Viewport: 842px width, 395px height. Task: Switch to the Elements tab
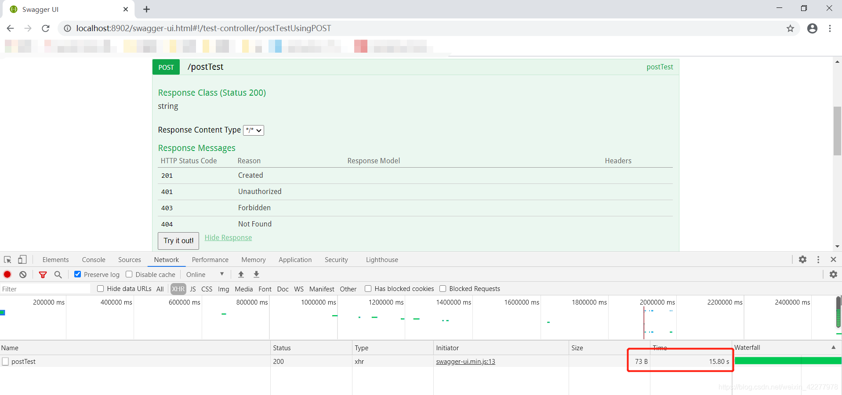(x=55, y=260)
